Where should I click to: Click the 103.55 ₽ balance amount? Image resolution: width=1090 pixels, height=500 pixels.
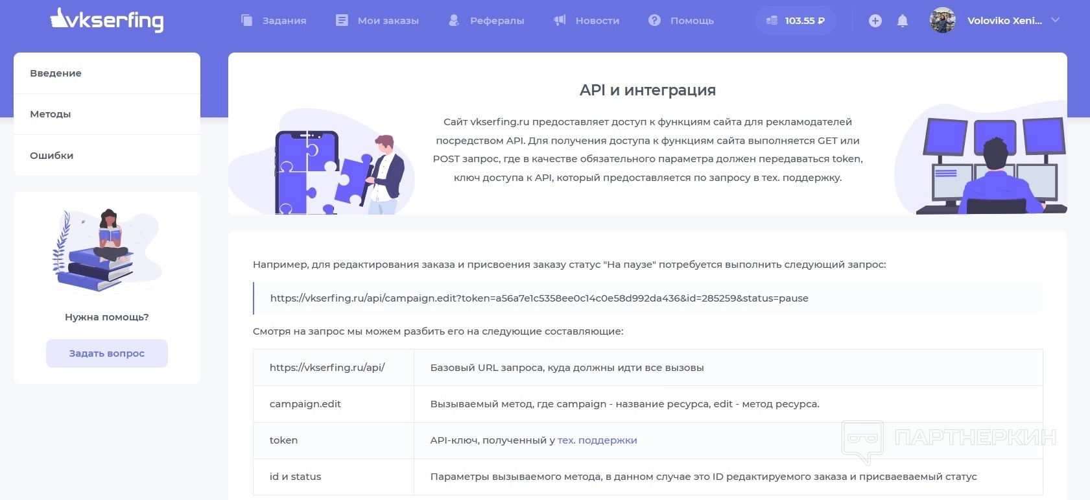click(805, 21)
